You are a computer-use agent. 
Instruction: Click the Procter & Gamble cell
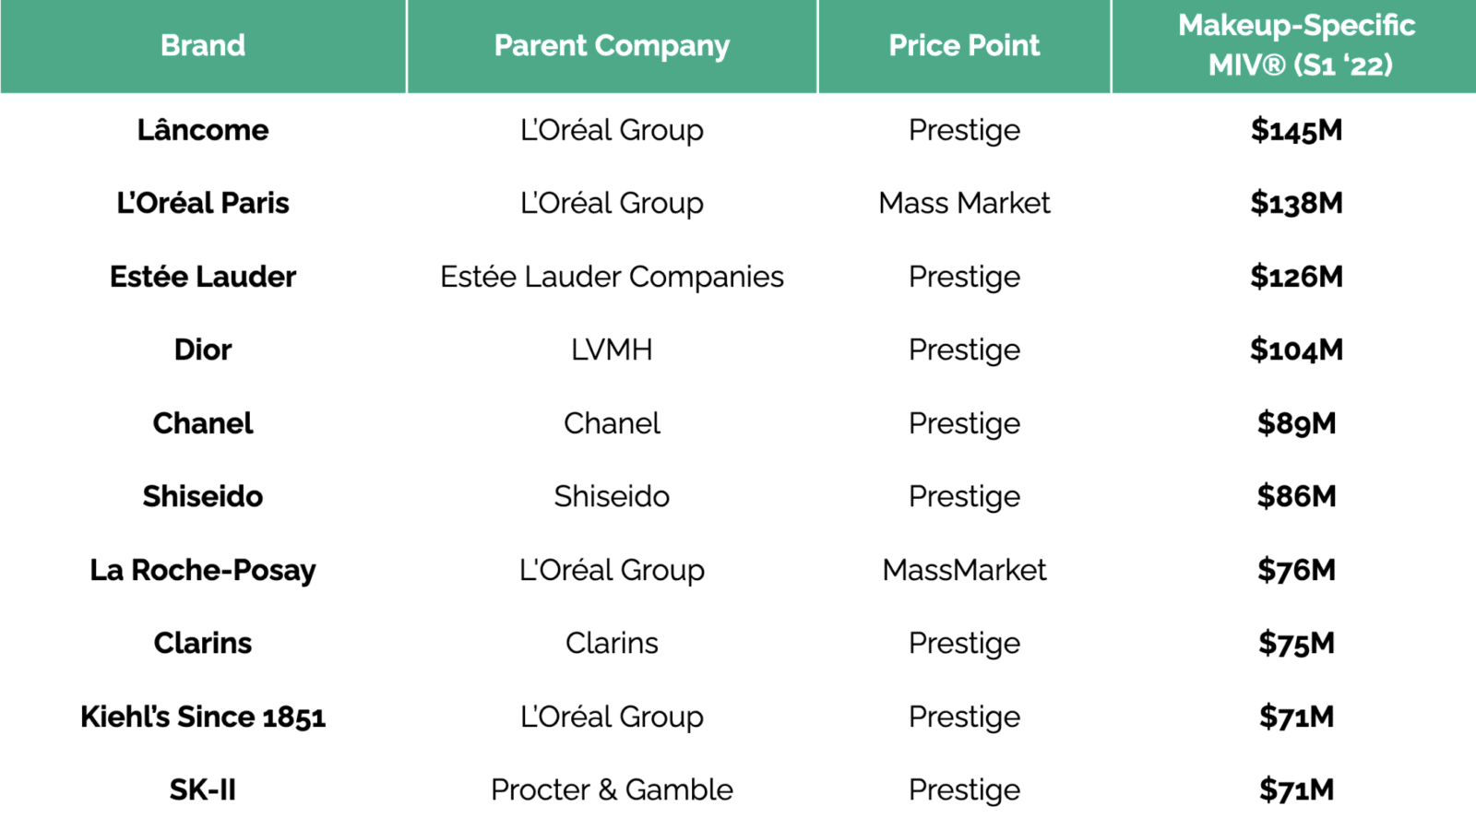[x=612, y=789]
